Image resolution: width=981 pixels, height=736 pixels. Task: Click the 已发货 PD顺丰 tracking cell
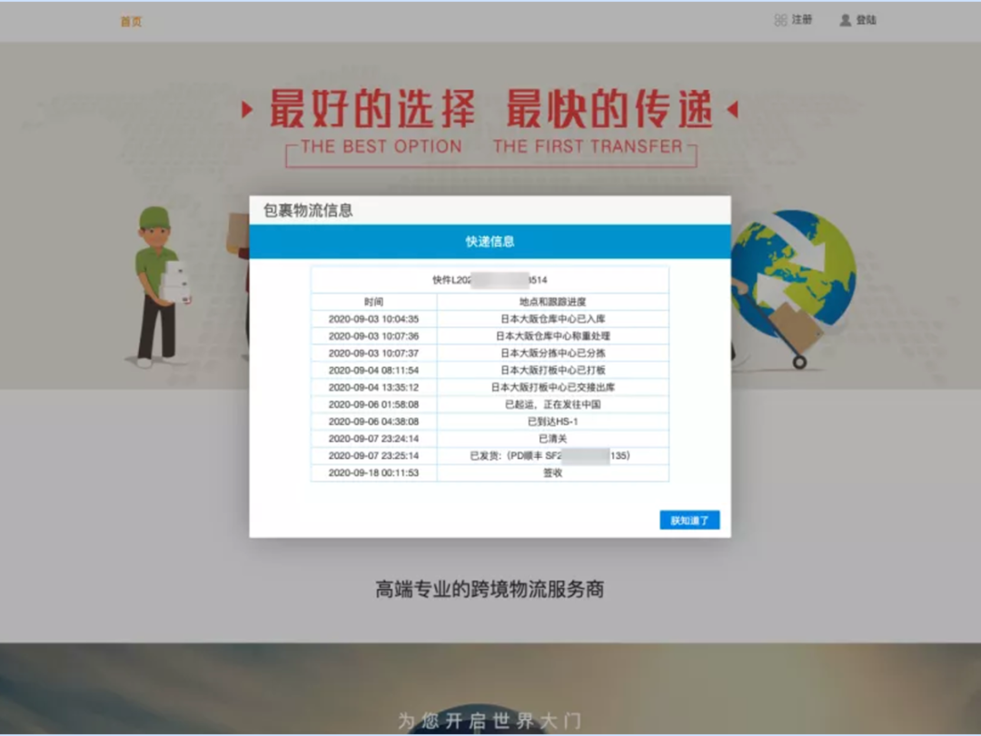(553, 455)
